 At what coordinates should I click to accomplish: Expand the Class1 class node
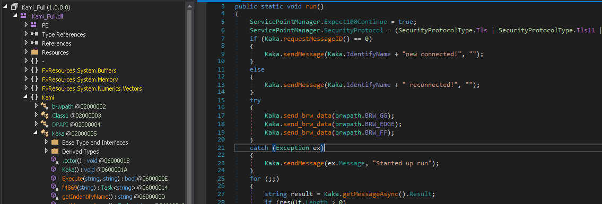[36, 115]
